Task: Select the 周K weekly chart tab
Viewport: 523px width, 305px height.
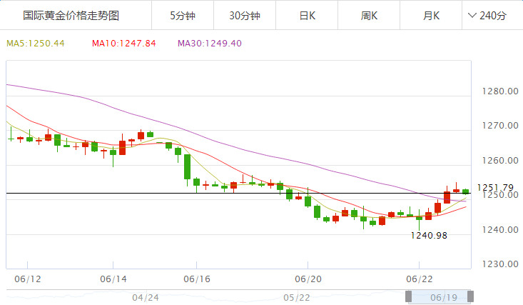Action: point(369,15)
